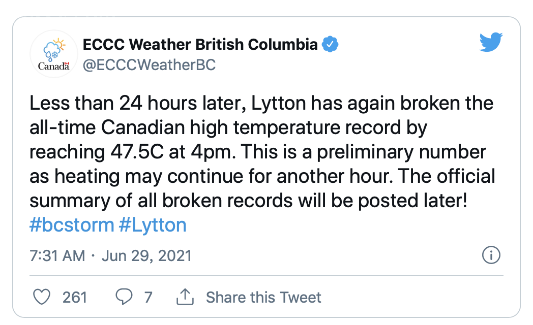Click the 7 replies count
The height and width of the screenshot is (325, 533).
click(x=148, y=297)
